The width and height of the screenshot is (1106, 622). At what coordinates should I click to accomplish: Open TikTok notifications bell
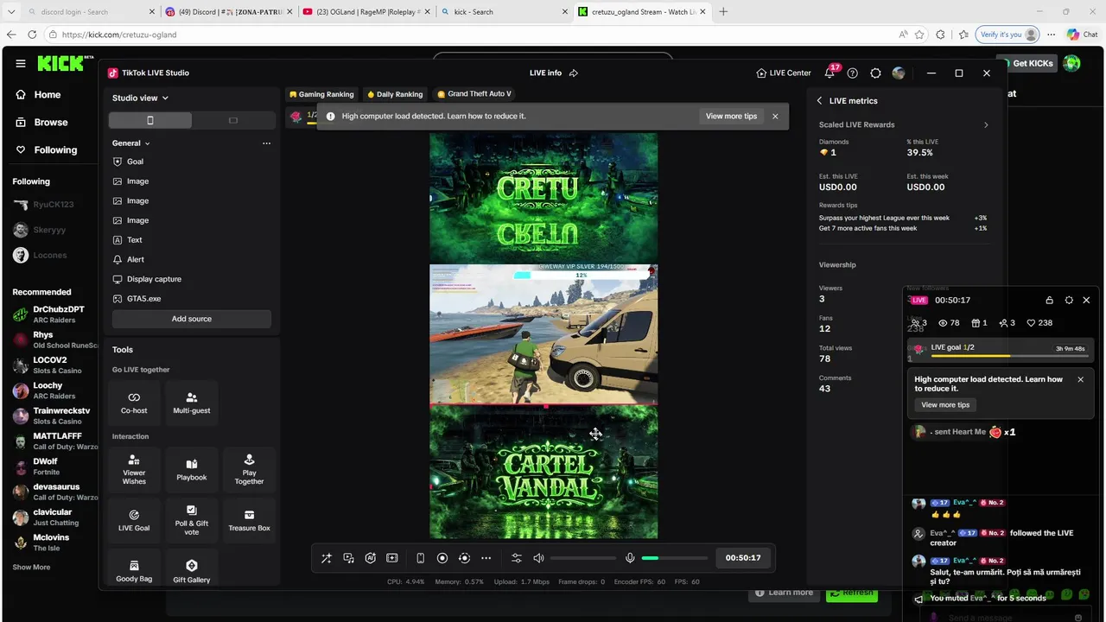pyautogui.click(x=829, y=73)
